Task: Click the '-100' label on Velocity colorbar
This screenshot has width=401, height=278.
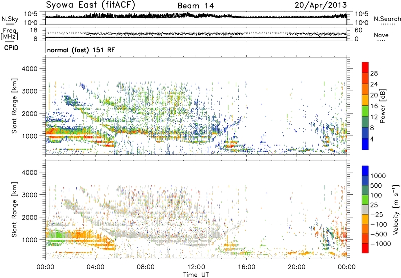Action: (379, 224)
